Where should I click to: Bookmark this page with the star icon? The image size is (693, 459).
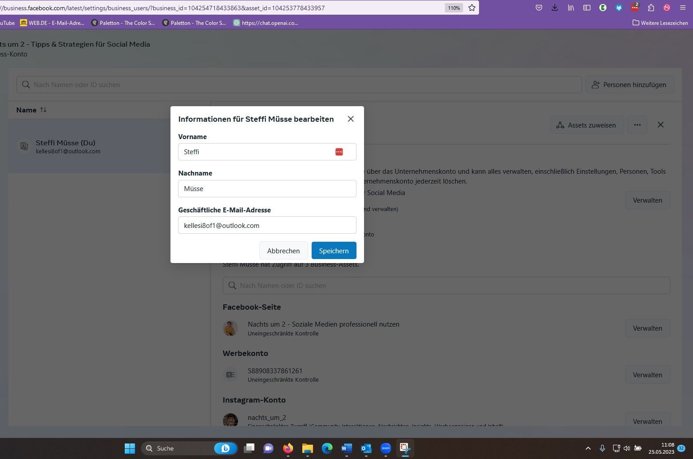472,8
